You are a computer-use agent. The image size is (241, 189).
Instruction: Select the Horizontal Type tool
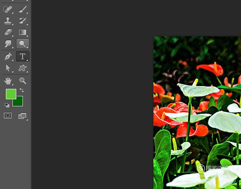coord(23,57)
